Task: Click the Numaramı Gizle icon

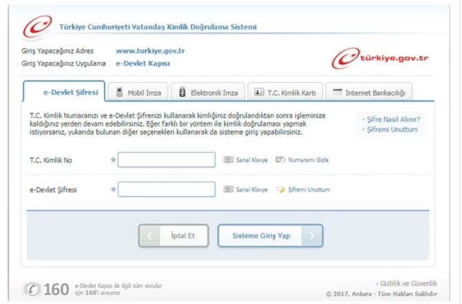Action: [x=280, y=160]
